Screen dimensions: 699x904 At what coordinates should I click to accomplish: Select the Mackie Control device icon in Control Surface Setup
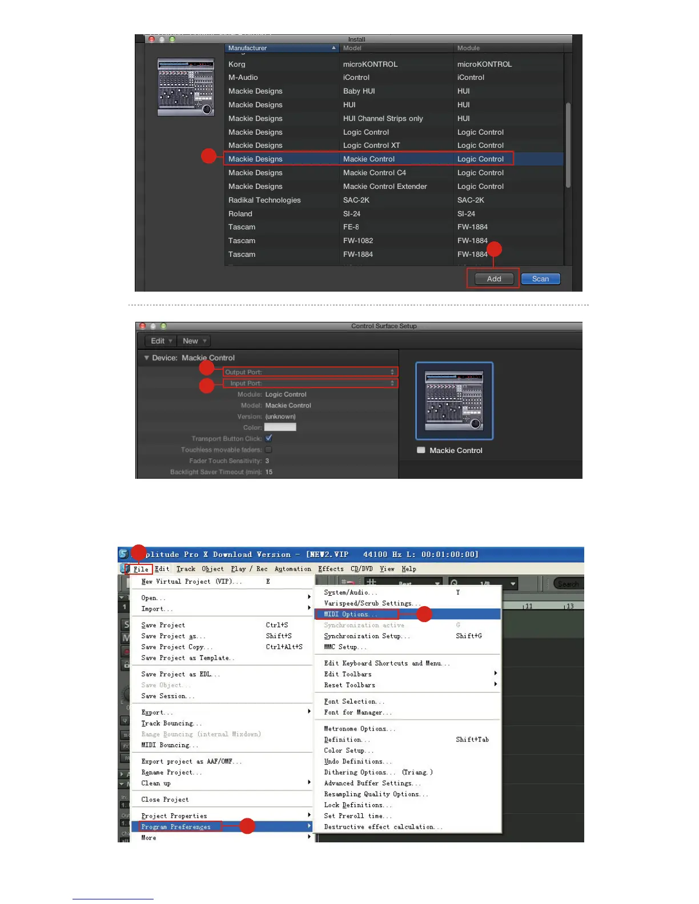[455, 401]
